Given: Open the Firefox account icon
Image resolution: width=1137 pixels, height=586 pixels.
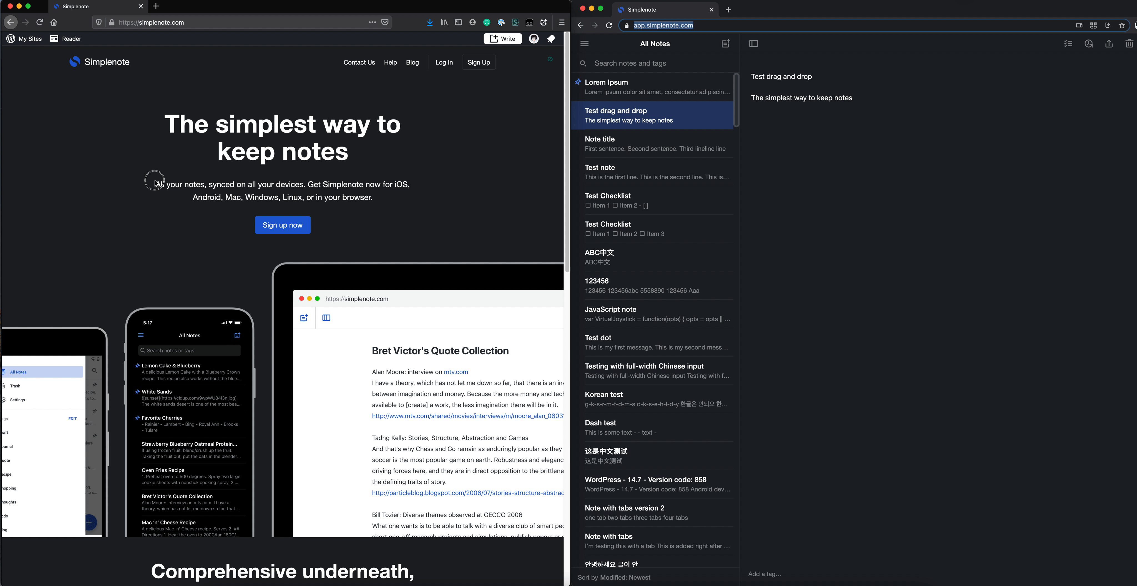Looking at the screenshot, I should tap(473, 22).
